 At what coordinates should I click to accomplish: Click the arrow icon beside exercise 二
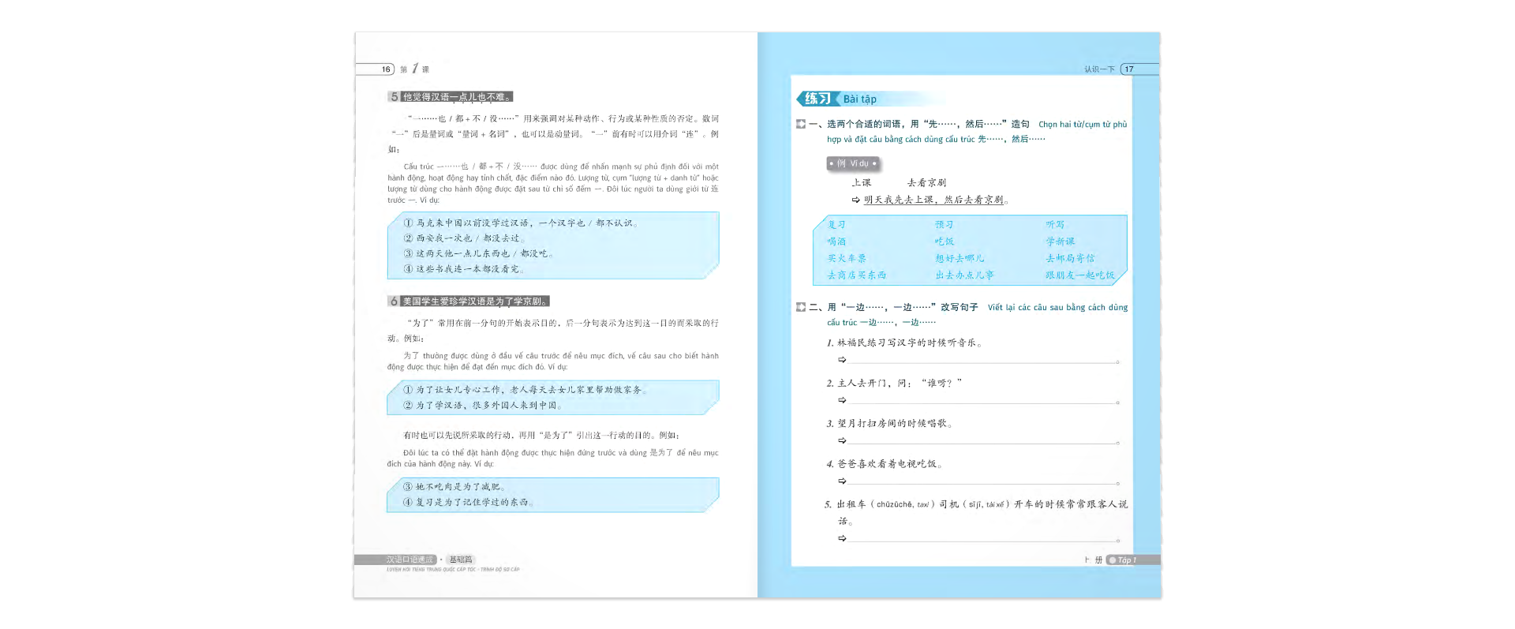tap(801, 307)
